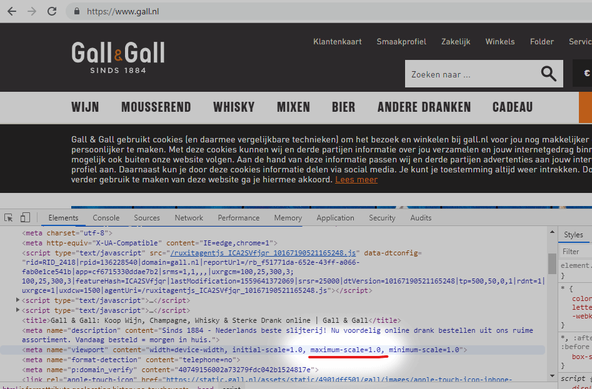Switch to the Sources DevTools tab
Screen dimensions: 592x389
pos(147,217)
